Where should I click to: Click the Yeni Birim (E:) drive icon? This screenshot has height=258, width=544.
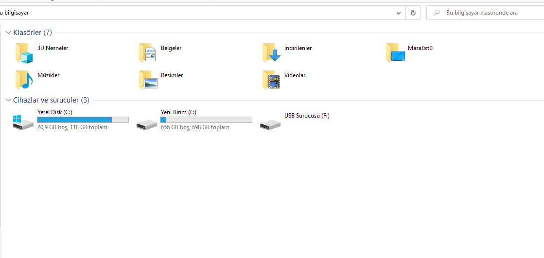pyautogui.click(x=147, y=123)
